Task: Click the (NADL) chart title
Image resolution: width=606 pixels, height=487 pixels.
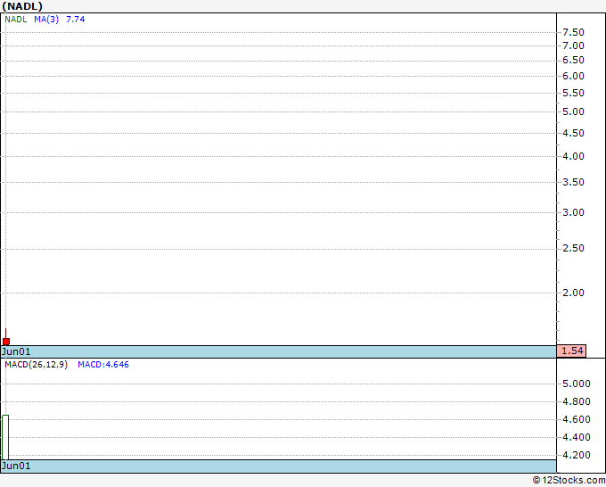Action: click(22, 6)
